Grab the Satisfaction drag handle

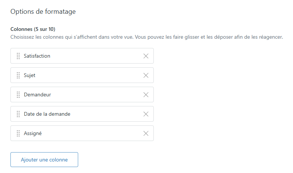[18, 56]
